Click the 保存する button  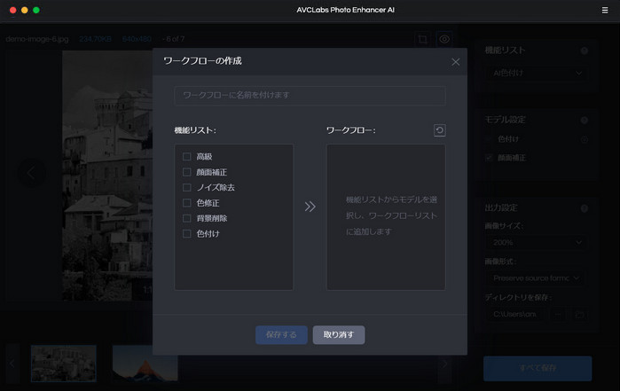[281, 334]
